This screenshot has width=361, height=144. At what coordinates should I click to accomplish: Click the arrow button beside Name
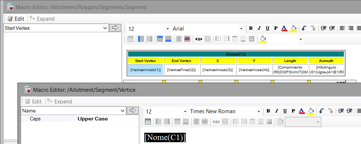pyautogui.click(x=133, y=111)
